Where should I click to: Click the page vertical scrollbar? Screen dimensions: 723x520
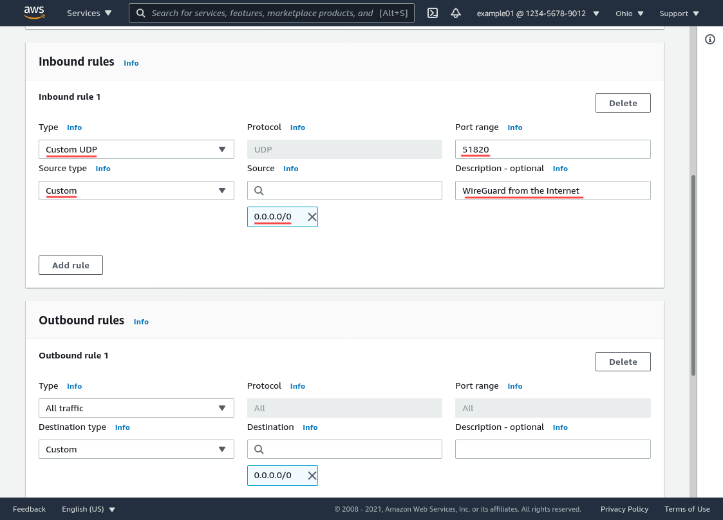click(x=693, y=275)
